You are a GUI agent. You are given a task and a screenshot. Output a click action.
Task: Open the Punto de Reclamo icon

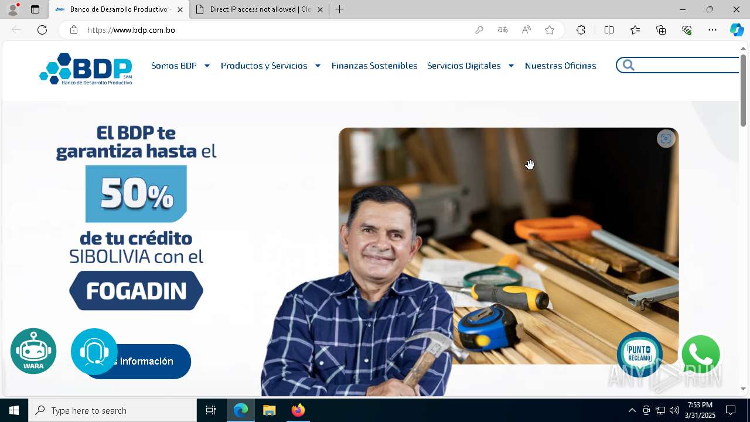click(x=640, y=354)
